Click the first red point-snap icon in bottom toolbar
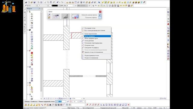 click(87, 105)
